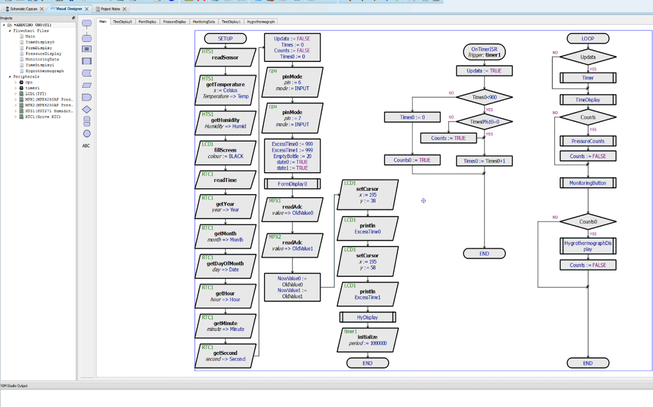This screenshot has width=653, height=407.
Task: Select TimeDisplay0 in the Flowchart Files tree
Action: tap(40, 42)
